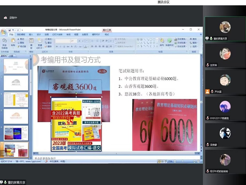Toggle bold formatting in the font group

pyautogui.click(x=57, y=47)
